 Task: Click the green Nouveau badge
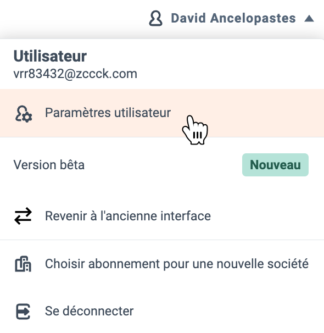pos(275,165)
